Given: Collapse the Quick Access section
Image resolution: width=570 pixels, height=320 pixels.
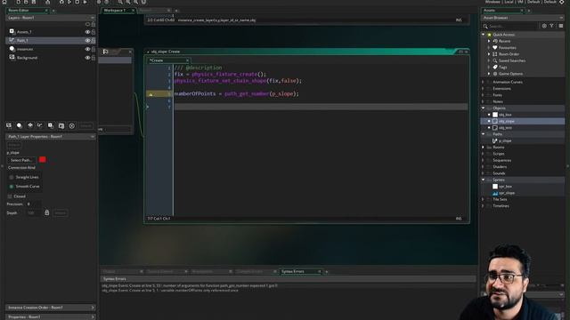Looking at the screenshot, I should (483, 35).
